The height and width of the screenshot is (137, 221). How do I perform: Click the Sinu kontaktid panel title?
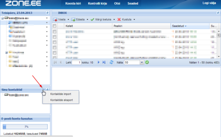[12, 90]
